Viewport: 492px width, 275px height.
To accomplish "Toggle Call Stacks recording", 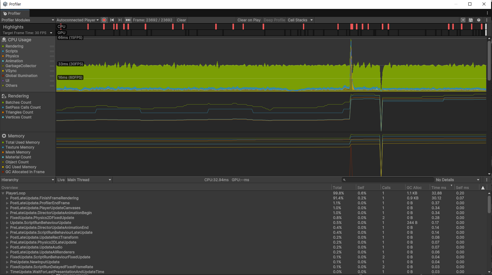I will pyautogui.click(x=297, y=20).
